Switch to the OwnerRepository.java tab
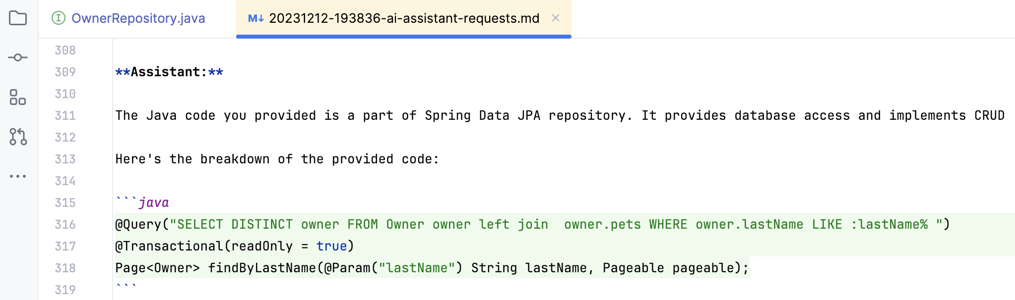 point(139,18)
